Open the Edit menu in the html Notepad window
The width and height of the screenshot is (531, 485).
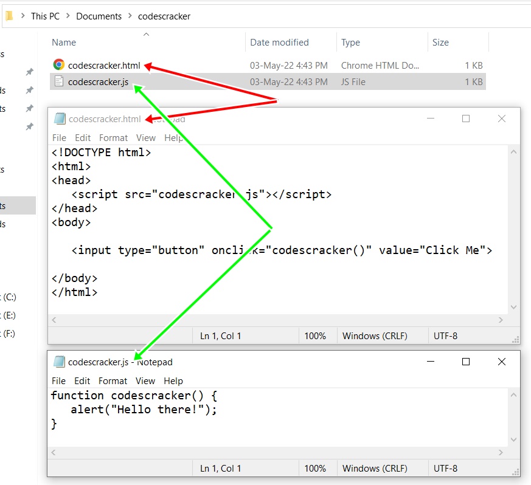(x=83, y=137)
